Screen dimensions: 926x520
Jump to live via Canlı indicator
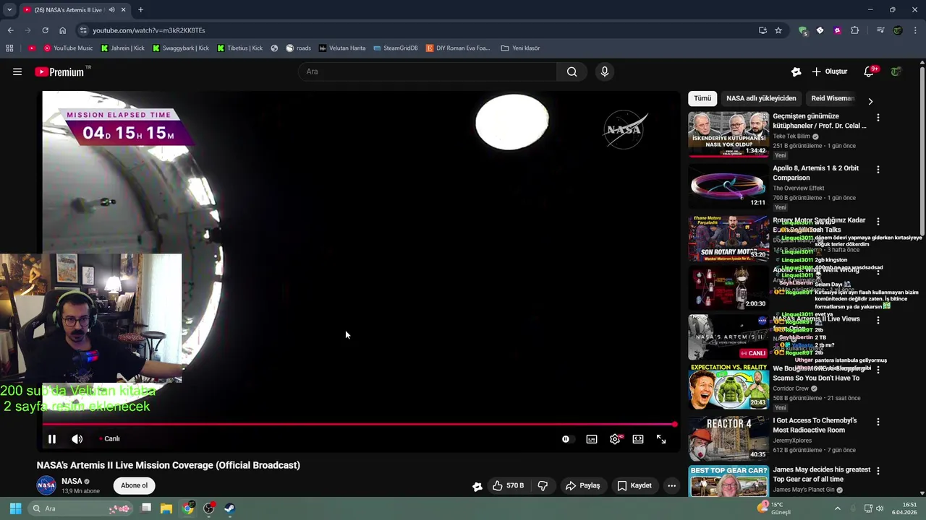pyautogui.click(x=109, y=438)
